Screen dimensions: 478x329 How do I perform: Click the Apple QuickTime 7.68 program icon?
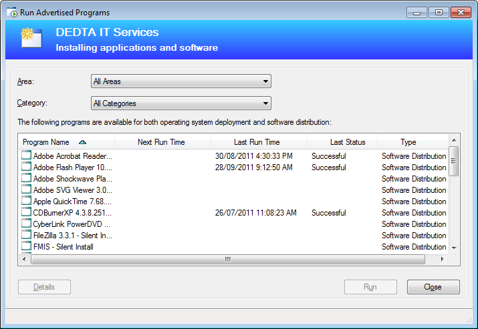[26, 201]
